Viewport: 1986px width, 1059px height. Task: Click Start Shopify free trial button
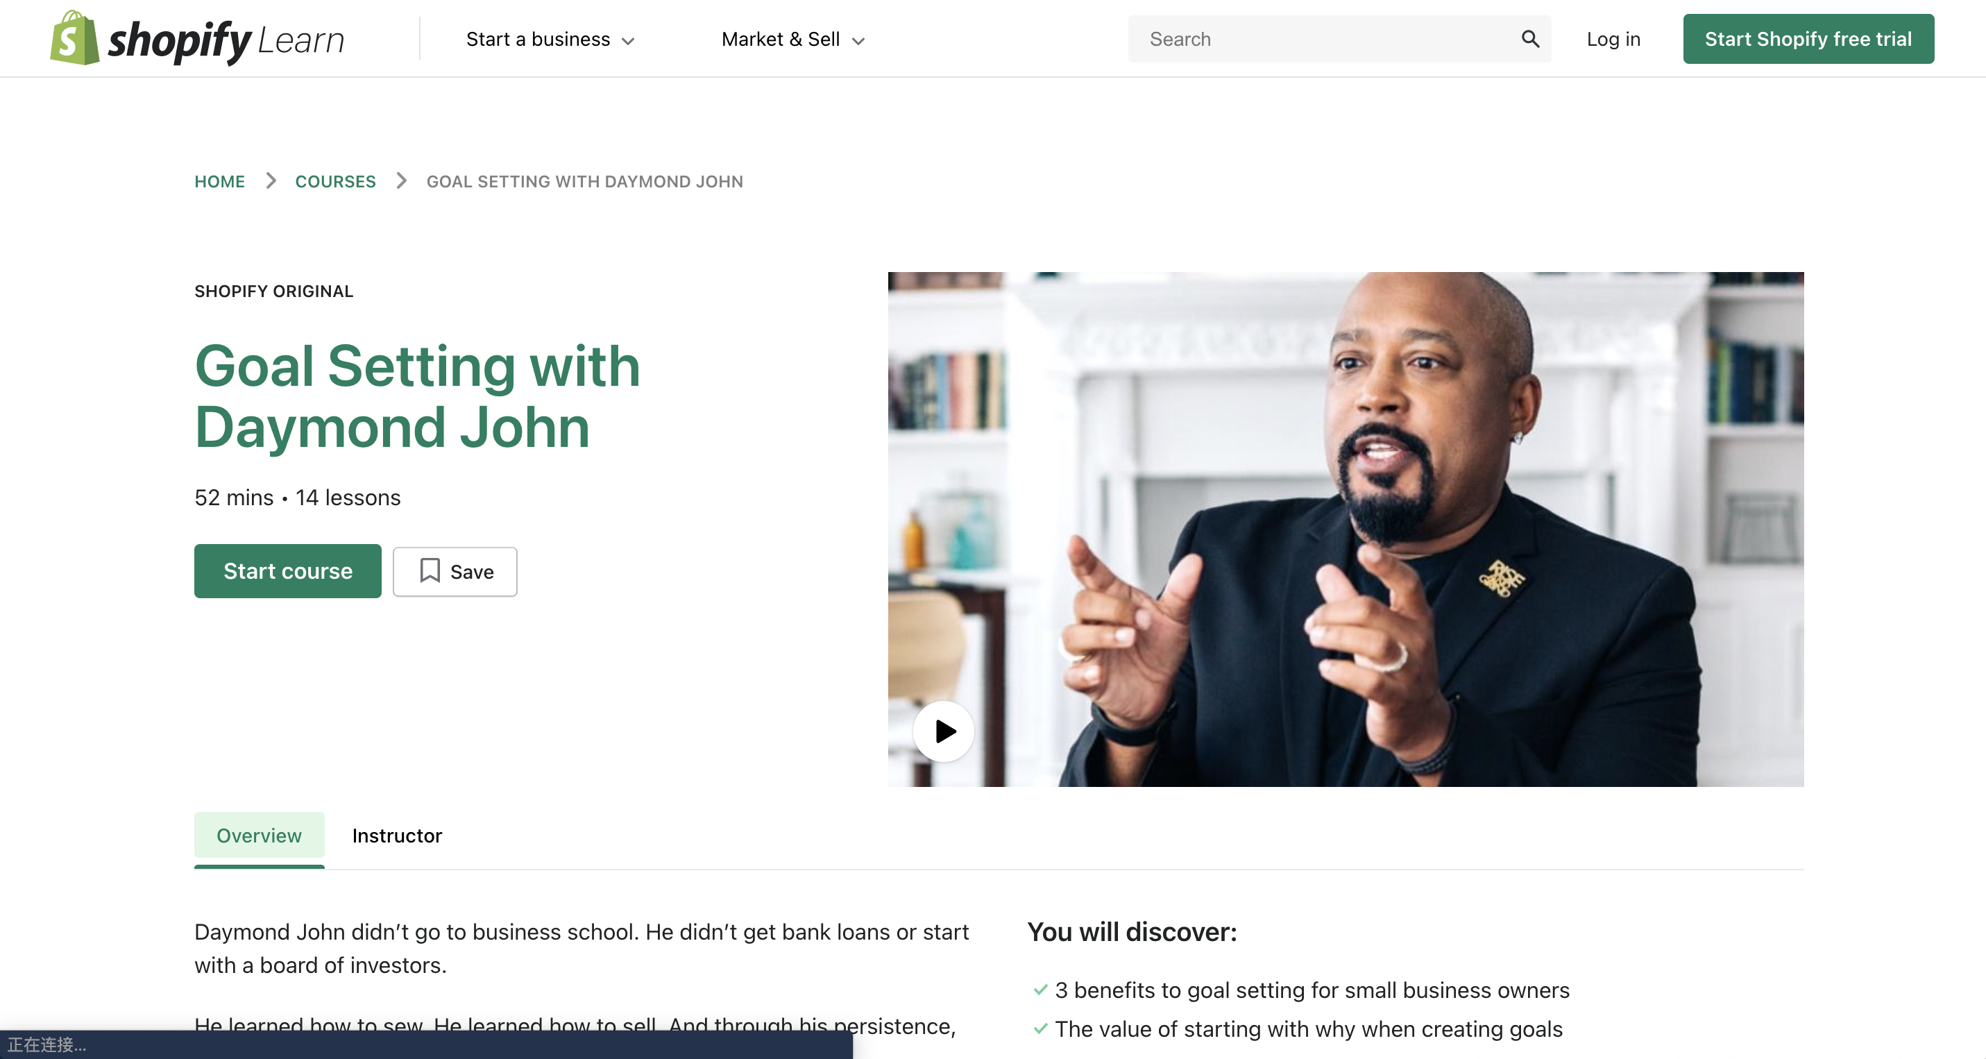pyautogui.click(x=1808, y=39)
